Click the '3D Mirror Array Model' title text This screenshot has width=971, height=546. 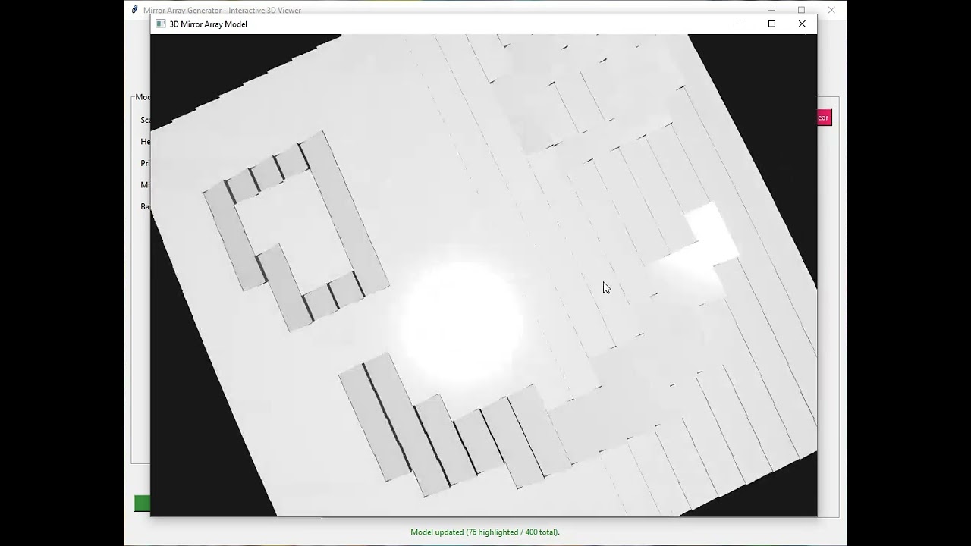208,24
